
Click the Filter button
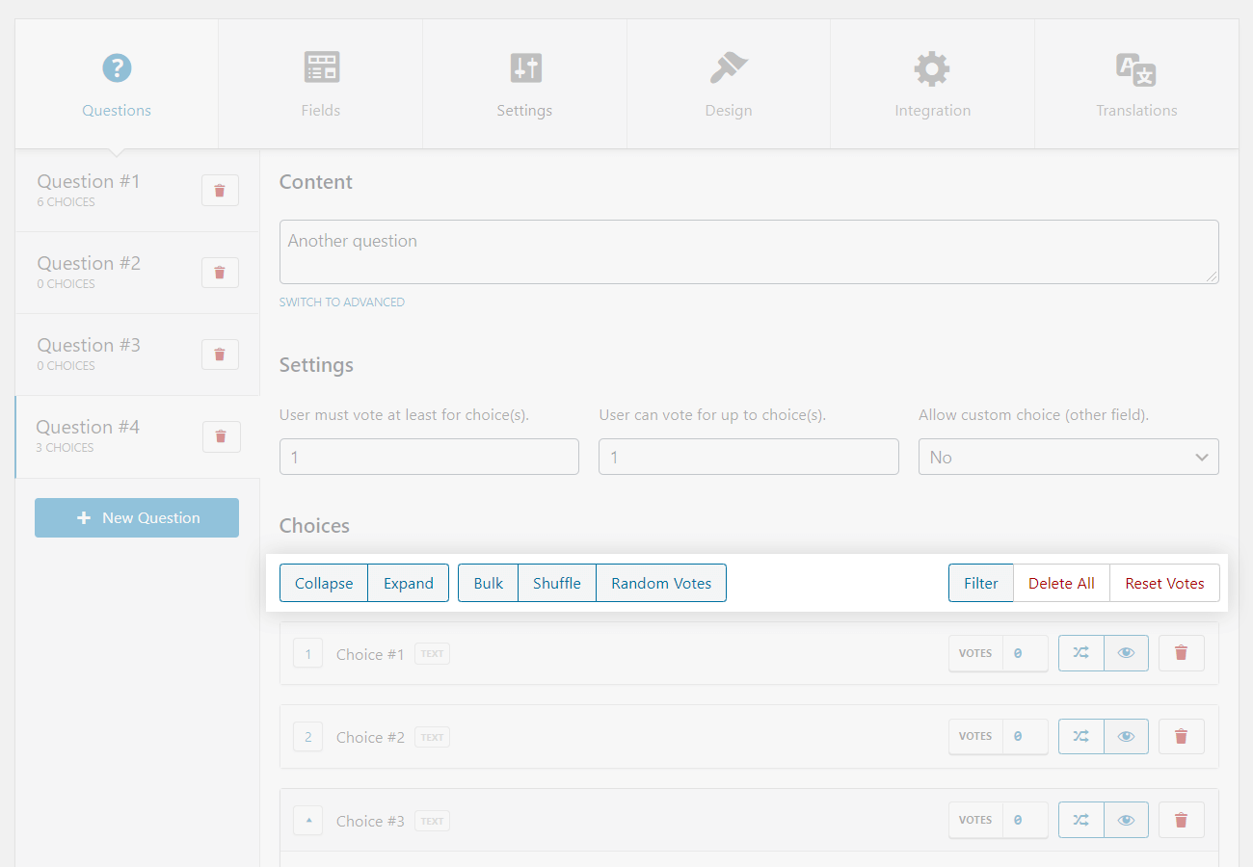pos(981,583)
